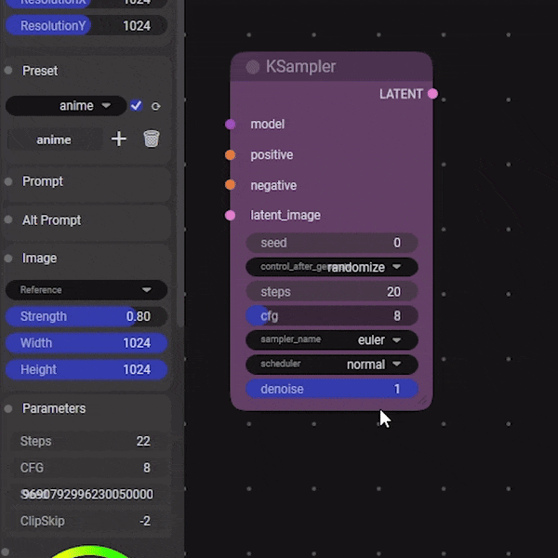Click the anime preset name button
The height and width of the screenshot is (558, 558).
pos(54,139)
